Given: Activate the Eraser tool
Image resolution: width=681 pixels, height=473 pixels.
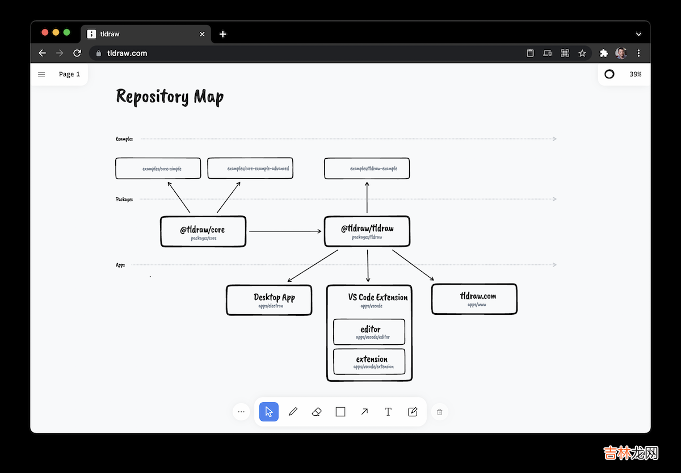Looking at the screenshot, I should point(317,412).
